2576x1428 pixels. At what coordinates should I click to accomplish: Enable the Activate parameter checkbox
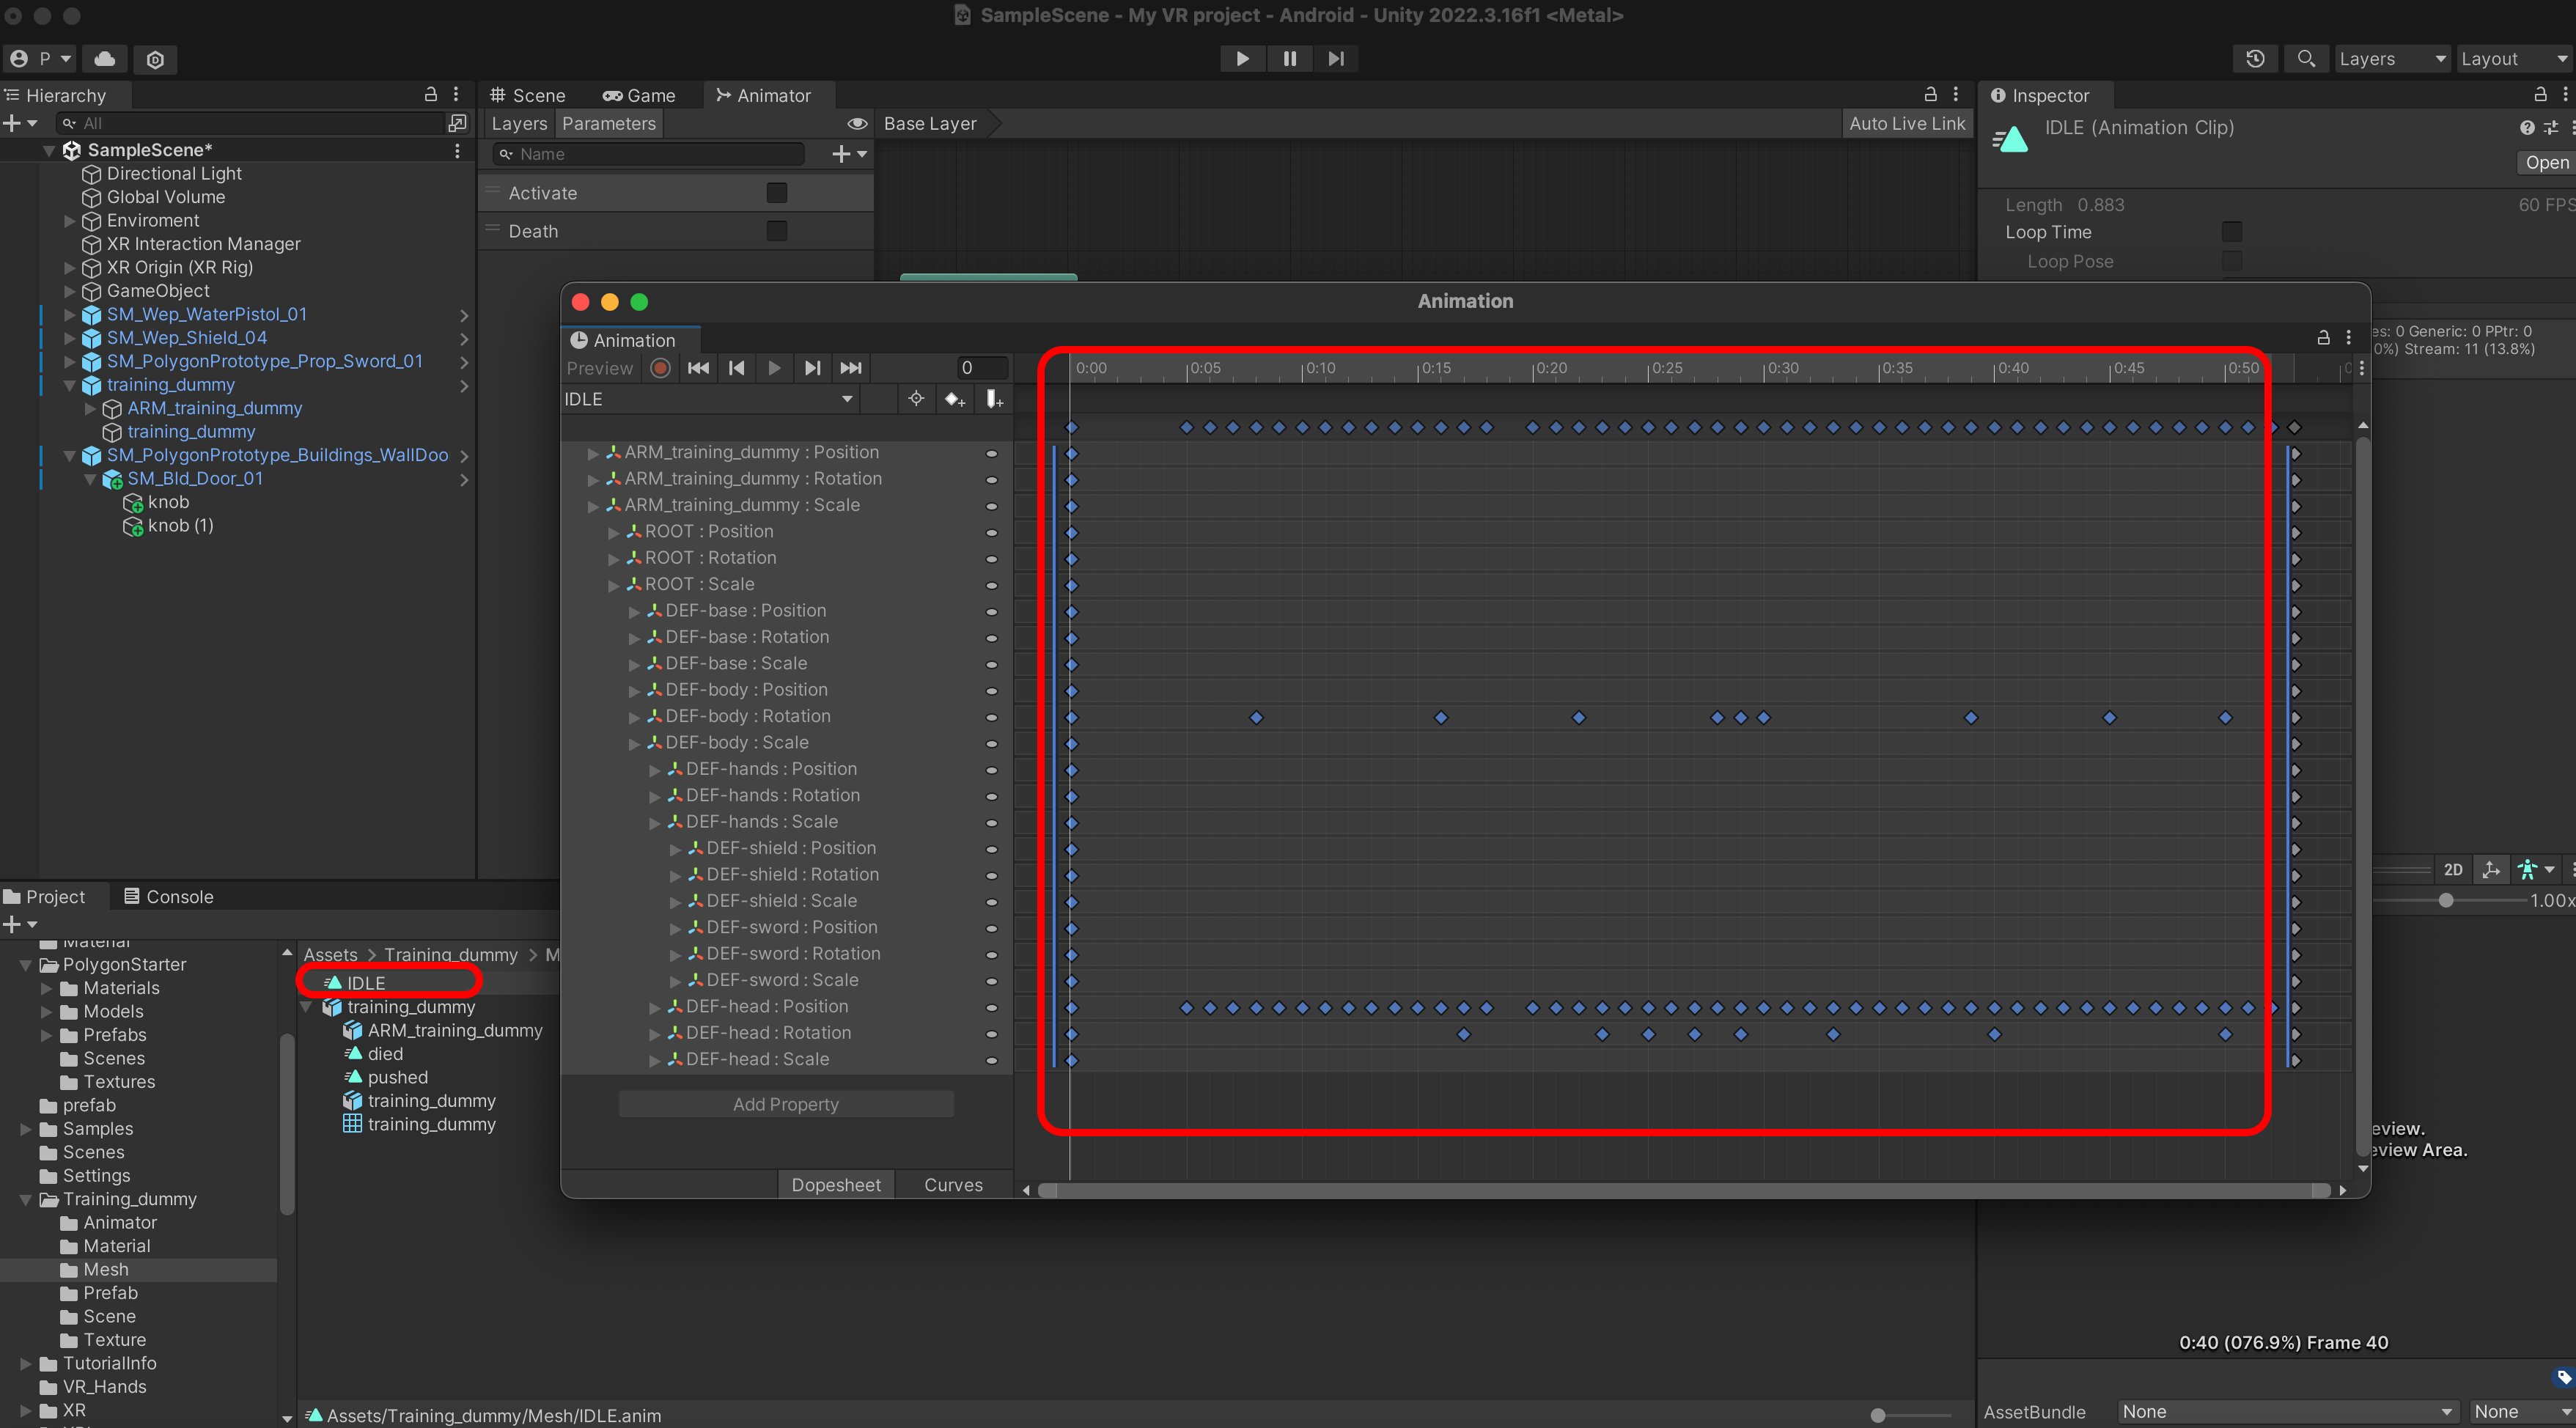click(x=776, y=193)
